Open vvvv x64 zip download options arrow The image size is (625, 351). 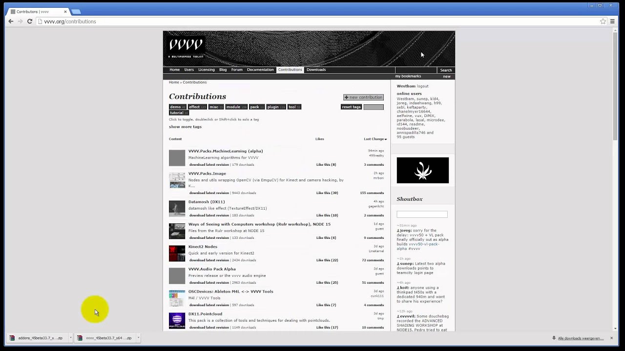pos(138,338)
